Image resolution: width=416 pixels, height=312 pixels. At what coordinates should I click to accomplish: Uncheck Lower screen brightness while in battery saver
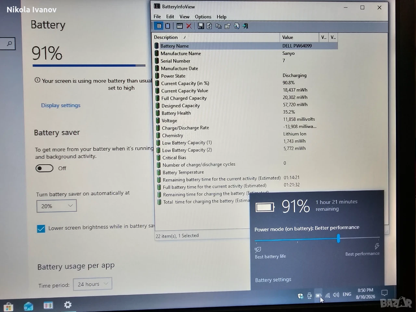pyautogui.click(x=41, y=229)
